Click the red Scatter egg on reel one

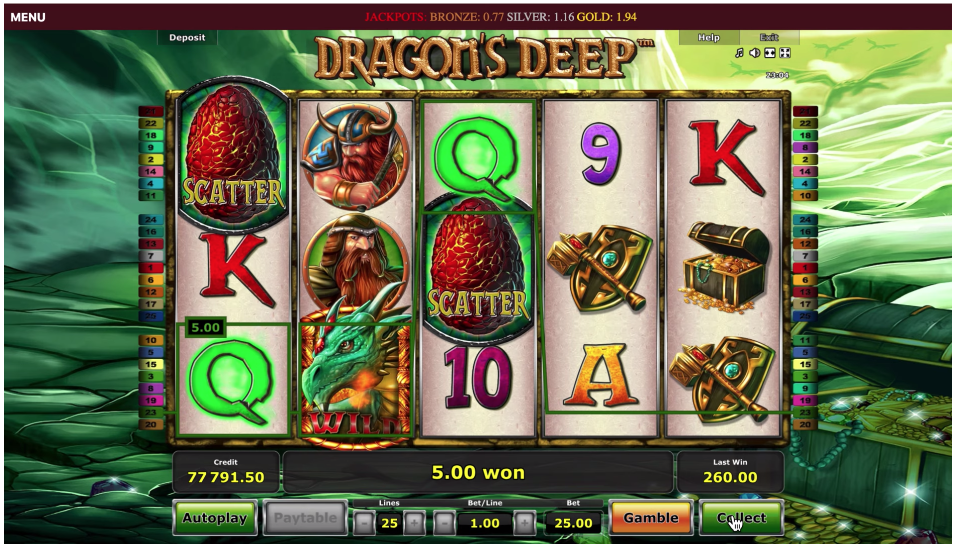233,154
